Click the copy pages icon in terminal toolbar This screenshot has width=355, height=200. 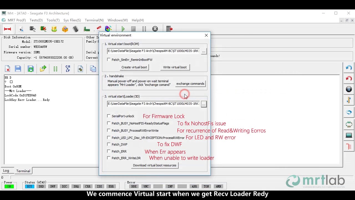point(93,69)
